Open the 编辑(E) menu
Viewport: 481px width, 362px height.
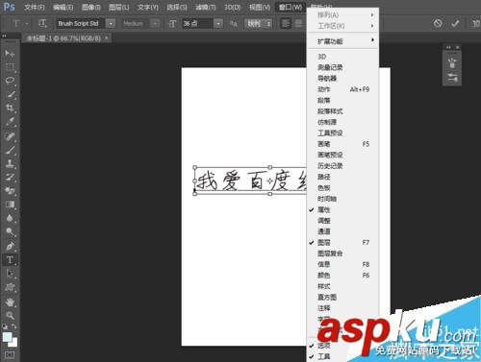tap(63, 7)
